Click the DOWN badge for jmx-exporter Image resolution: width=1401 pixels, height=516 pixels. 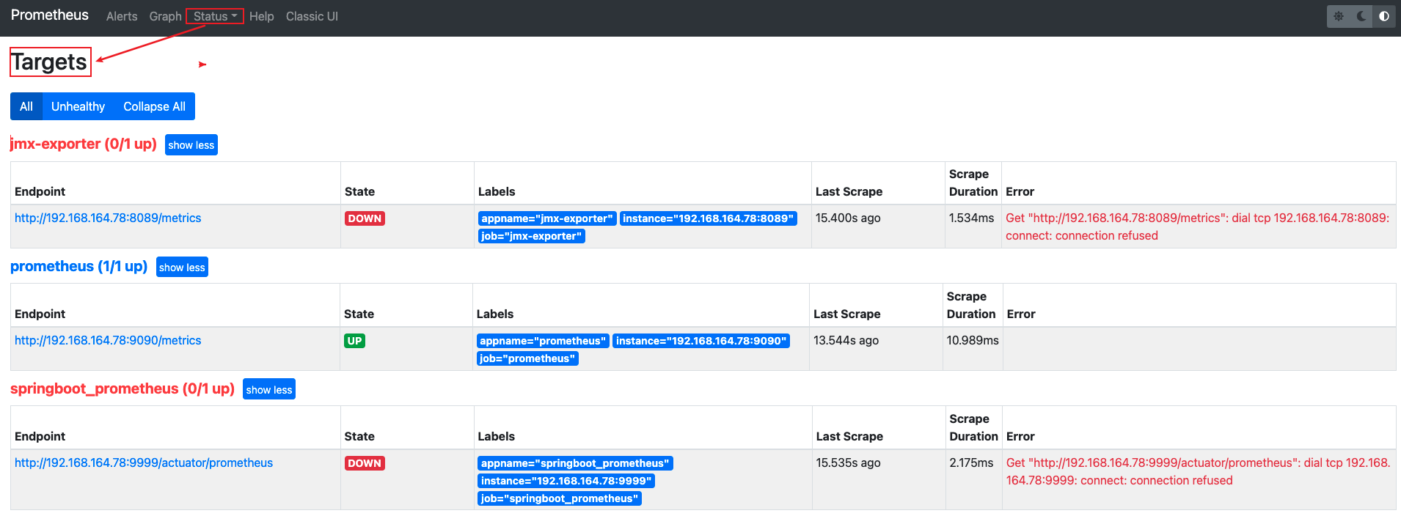365,218
